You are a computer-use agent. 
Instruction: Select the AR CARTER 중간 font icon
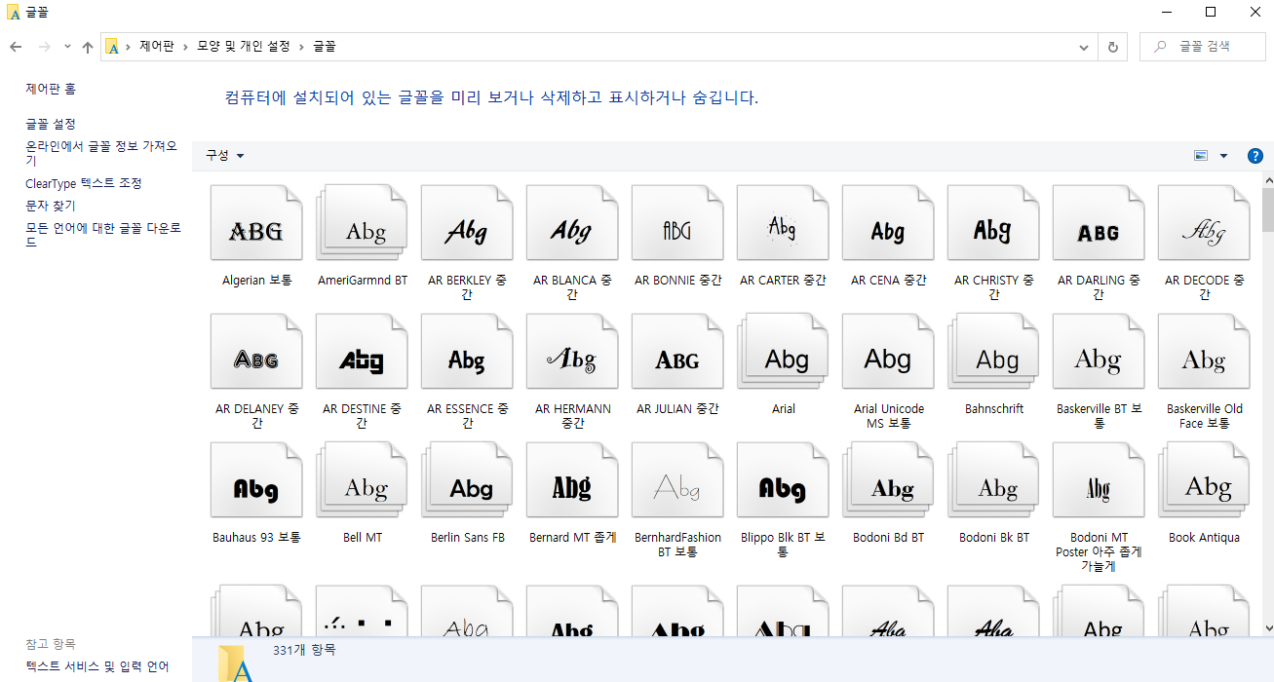pos(783,223)
